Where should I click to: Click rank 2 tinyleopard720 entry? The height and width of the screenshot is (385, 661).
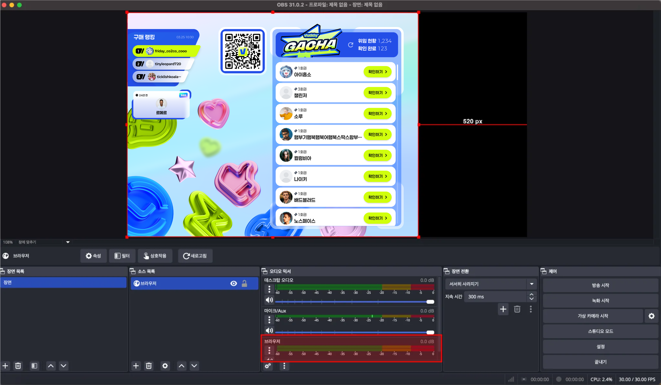(163, 64)
